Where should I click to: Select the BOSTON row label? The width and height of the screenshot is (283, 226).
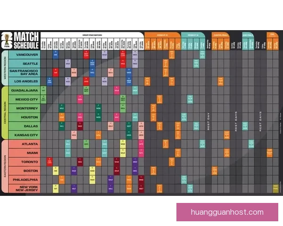[x=25, y=170]
